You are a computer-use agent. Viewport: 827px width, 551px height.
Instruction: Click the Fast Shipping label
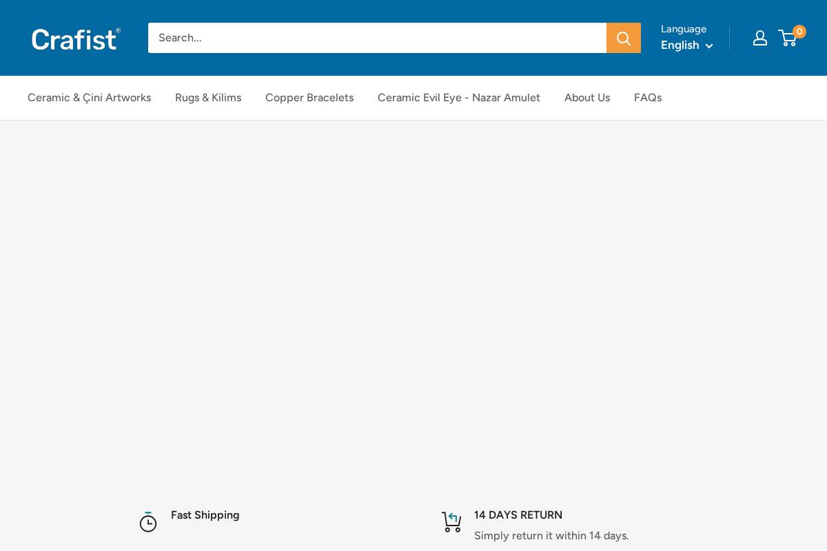205,515
